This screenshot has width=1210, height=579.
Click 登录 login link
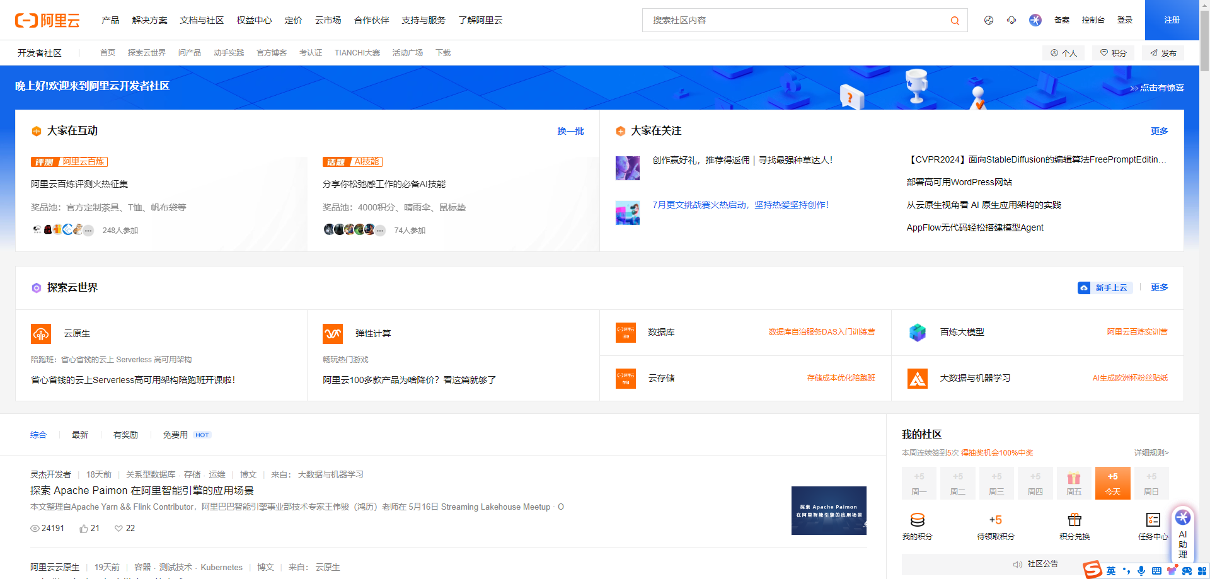[x=1125, y=20]
